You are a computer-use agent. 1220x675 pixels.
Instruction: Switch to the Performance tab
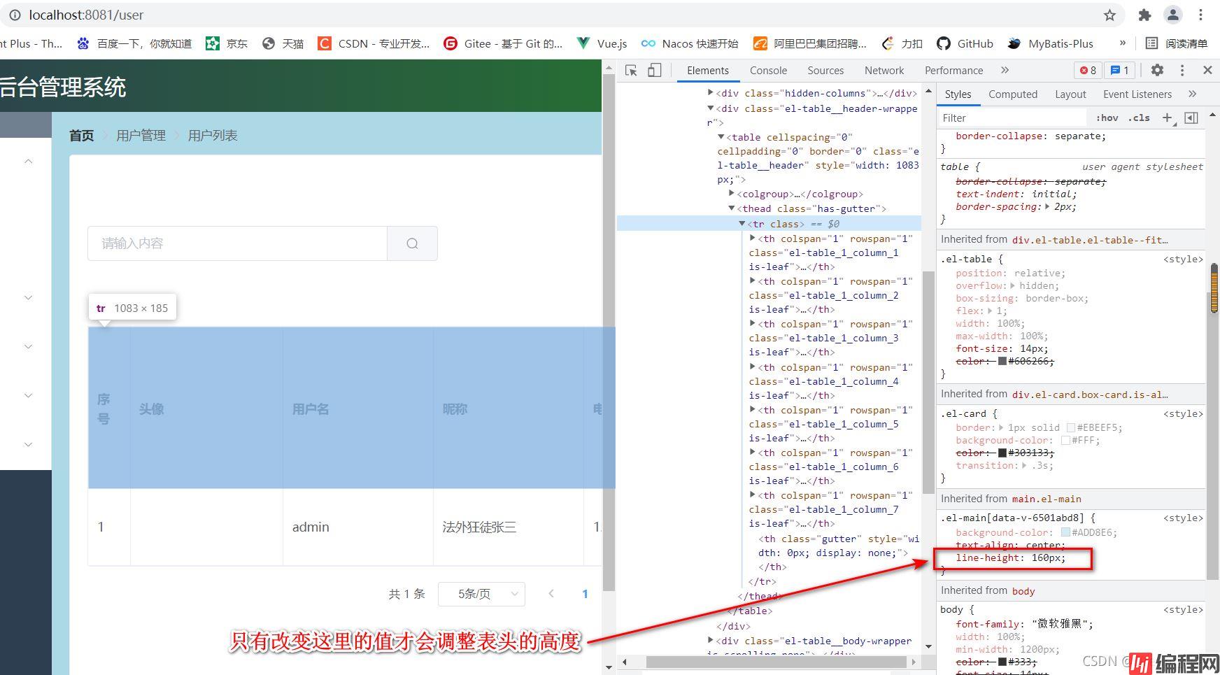953,70
